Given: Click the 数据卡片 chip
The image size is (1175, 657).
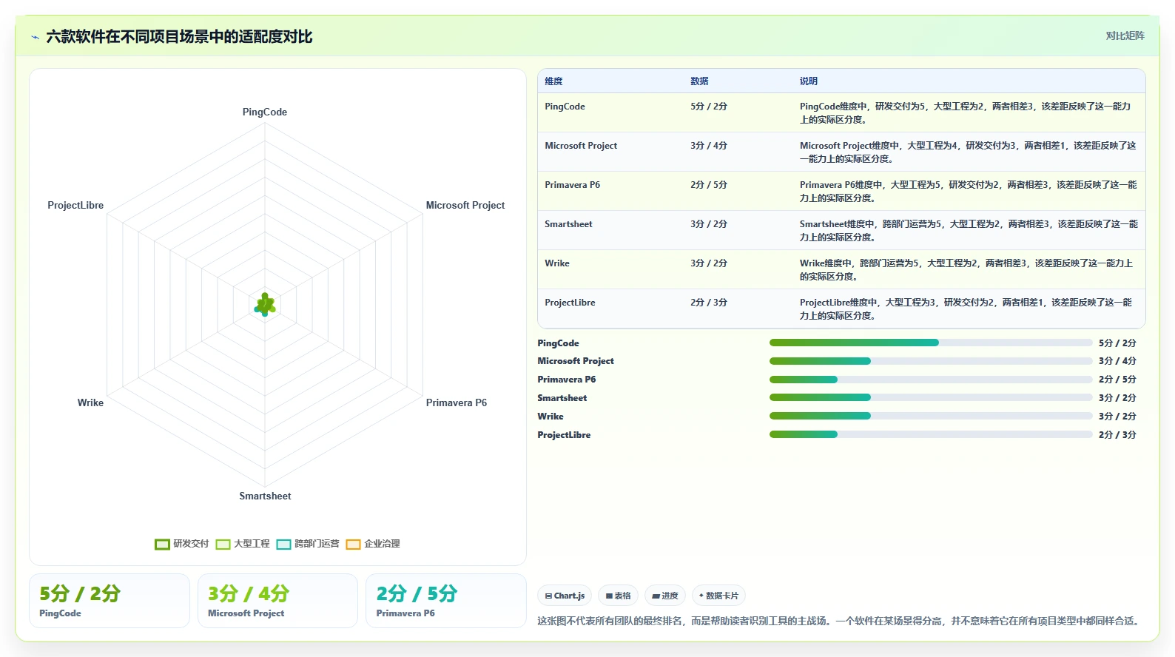Looking at the screenshot, I should tap(718, 596).
